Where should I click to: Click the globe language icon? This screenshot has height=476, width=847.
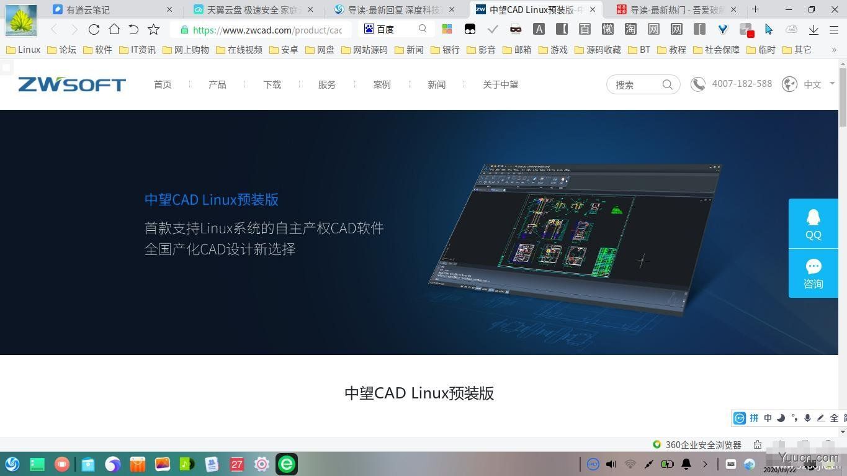(789, 84)
